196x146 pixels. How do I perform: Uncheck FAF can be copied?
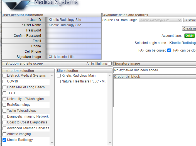169,50
